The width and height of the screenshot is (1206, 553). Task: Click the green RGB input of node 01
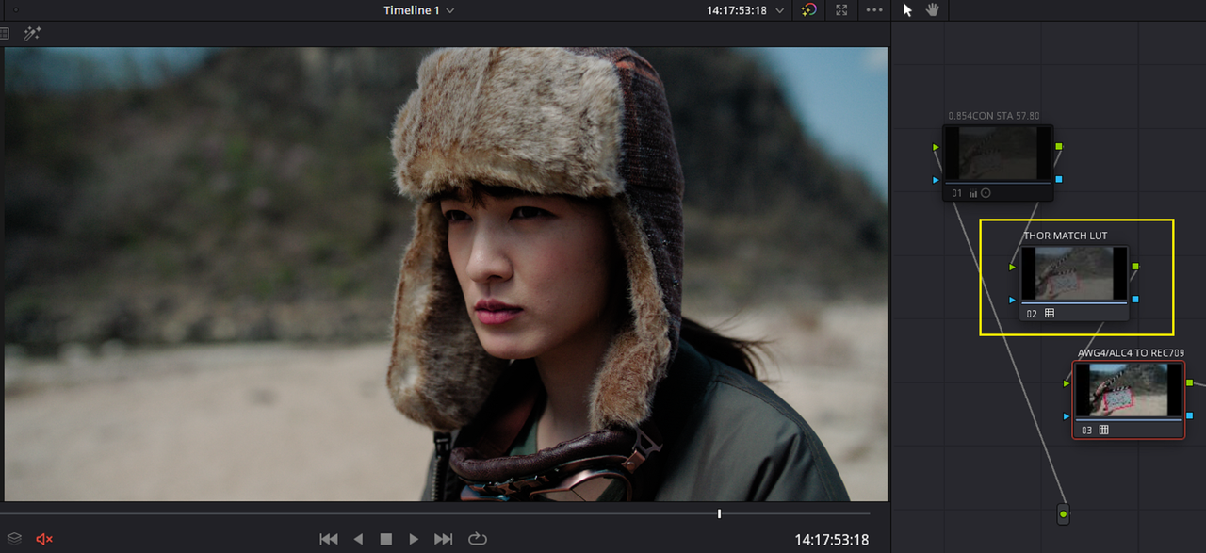tap(936, 147)
